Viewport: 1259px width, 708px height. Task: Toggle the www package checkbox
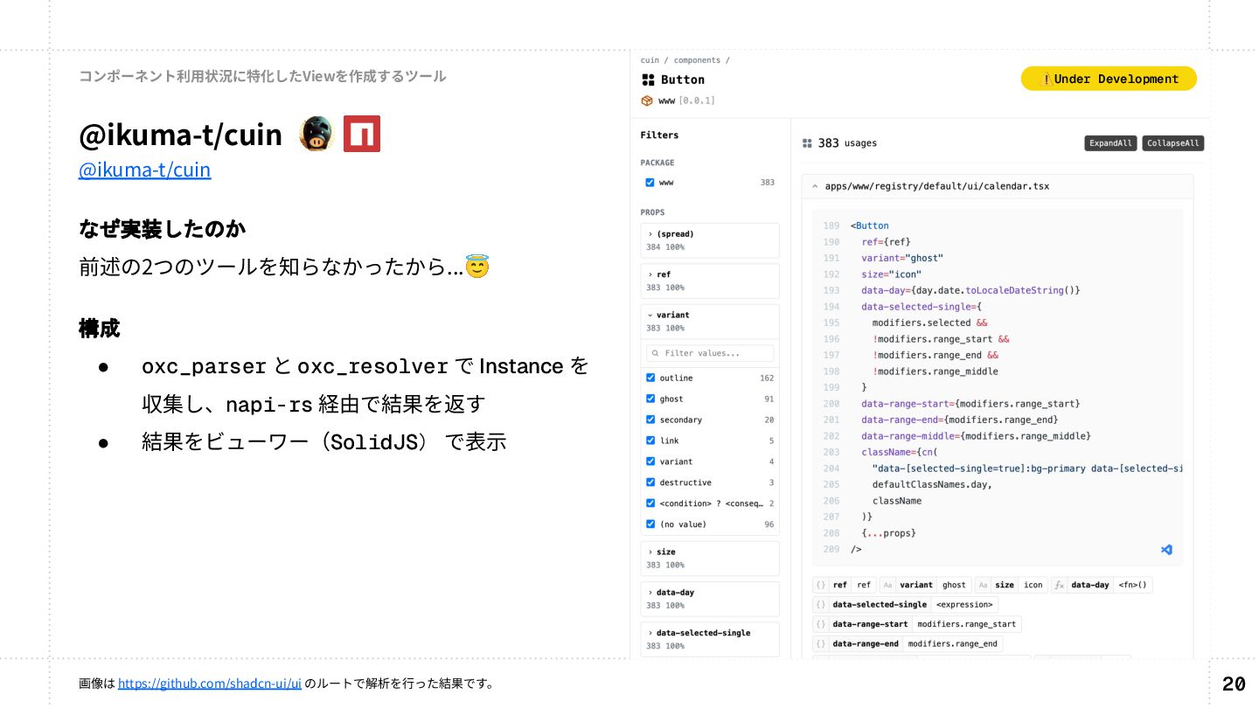point(650,183)
